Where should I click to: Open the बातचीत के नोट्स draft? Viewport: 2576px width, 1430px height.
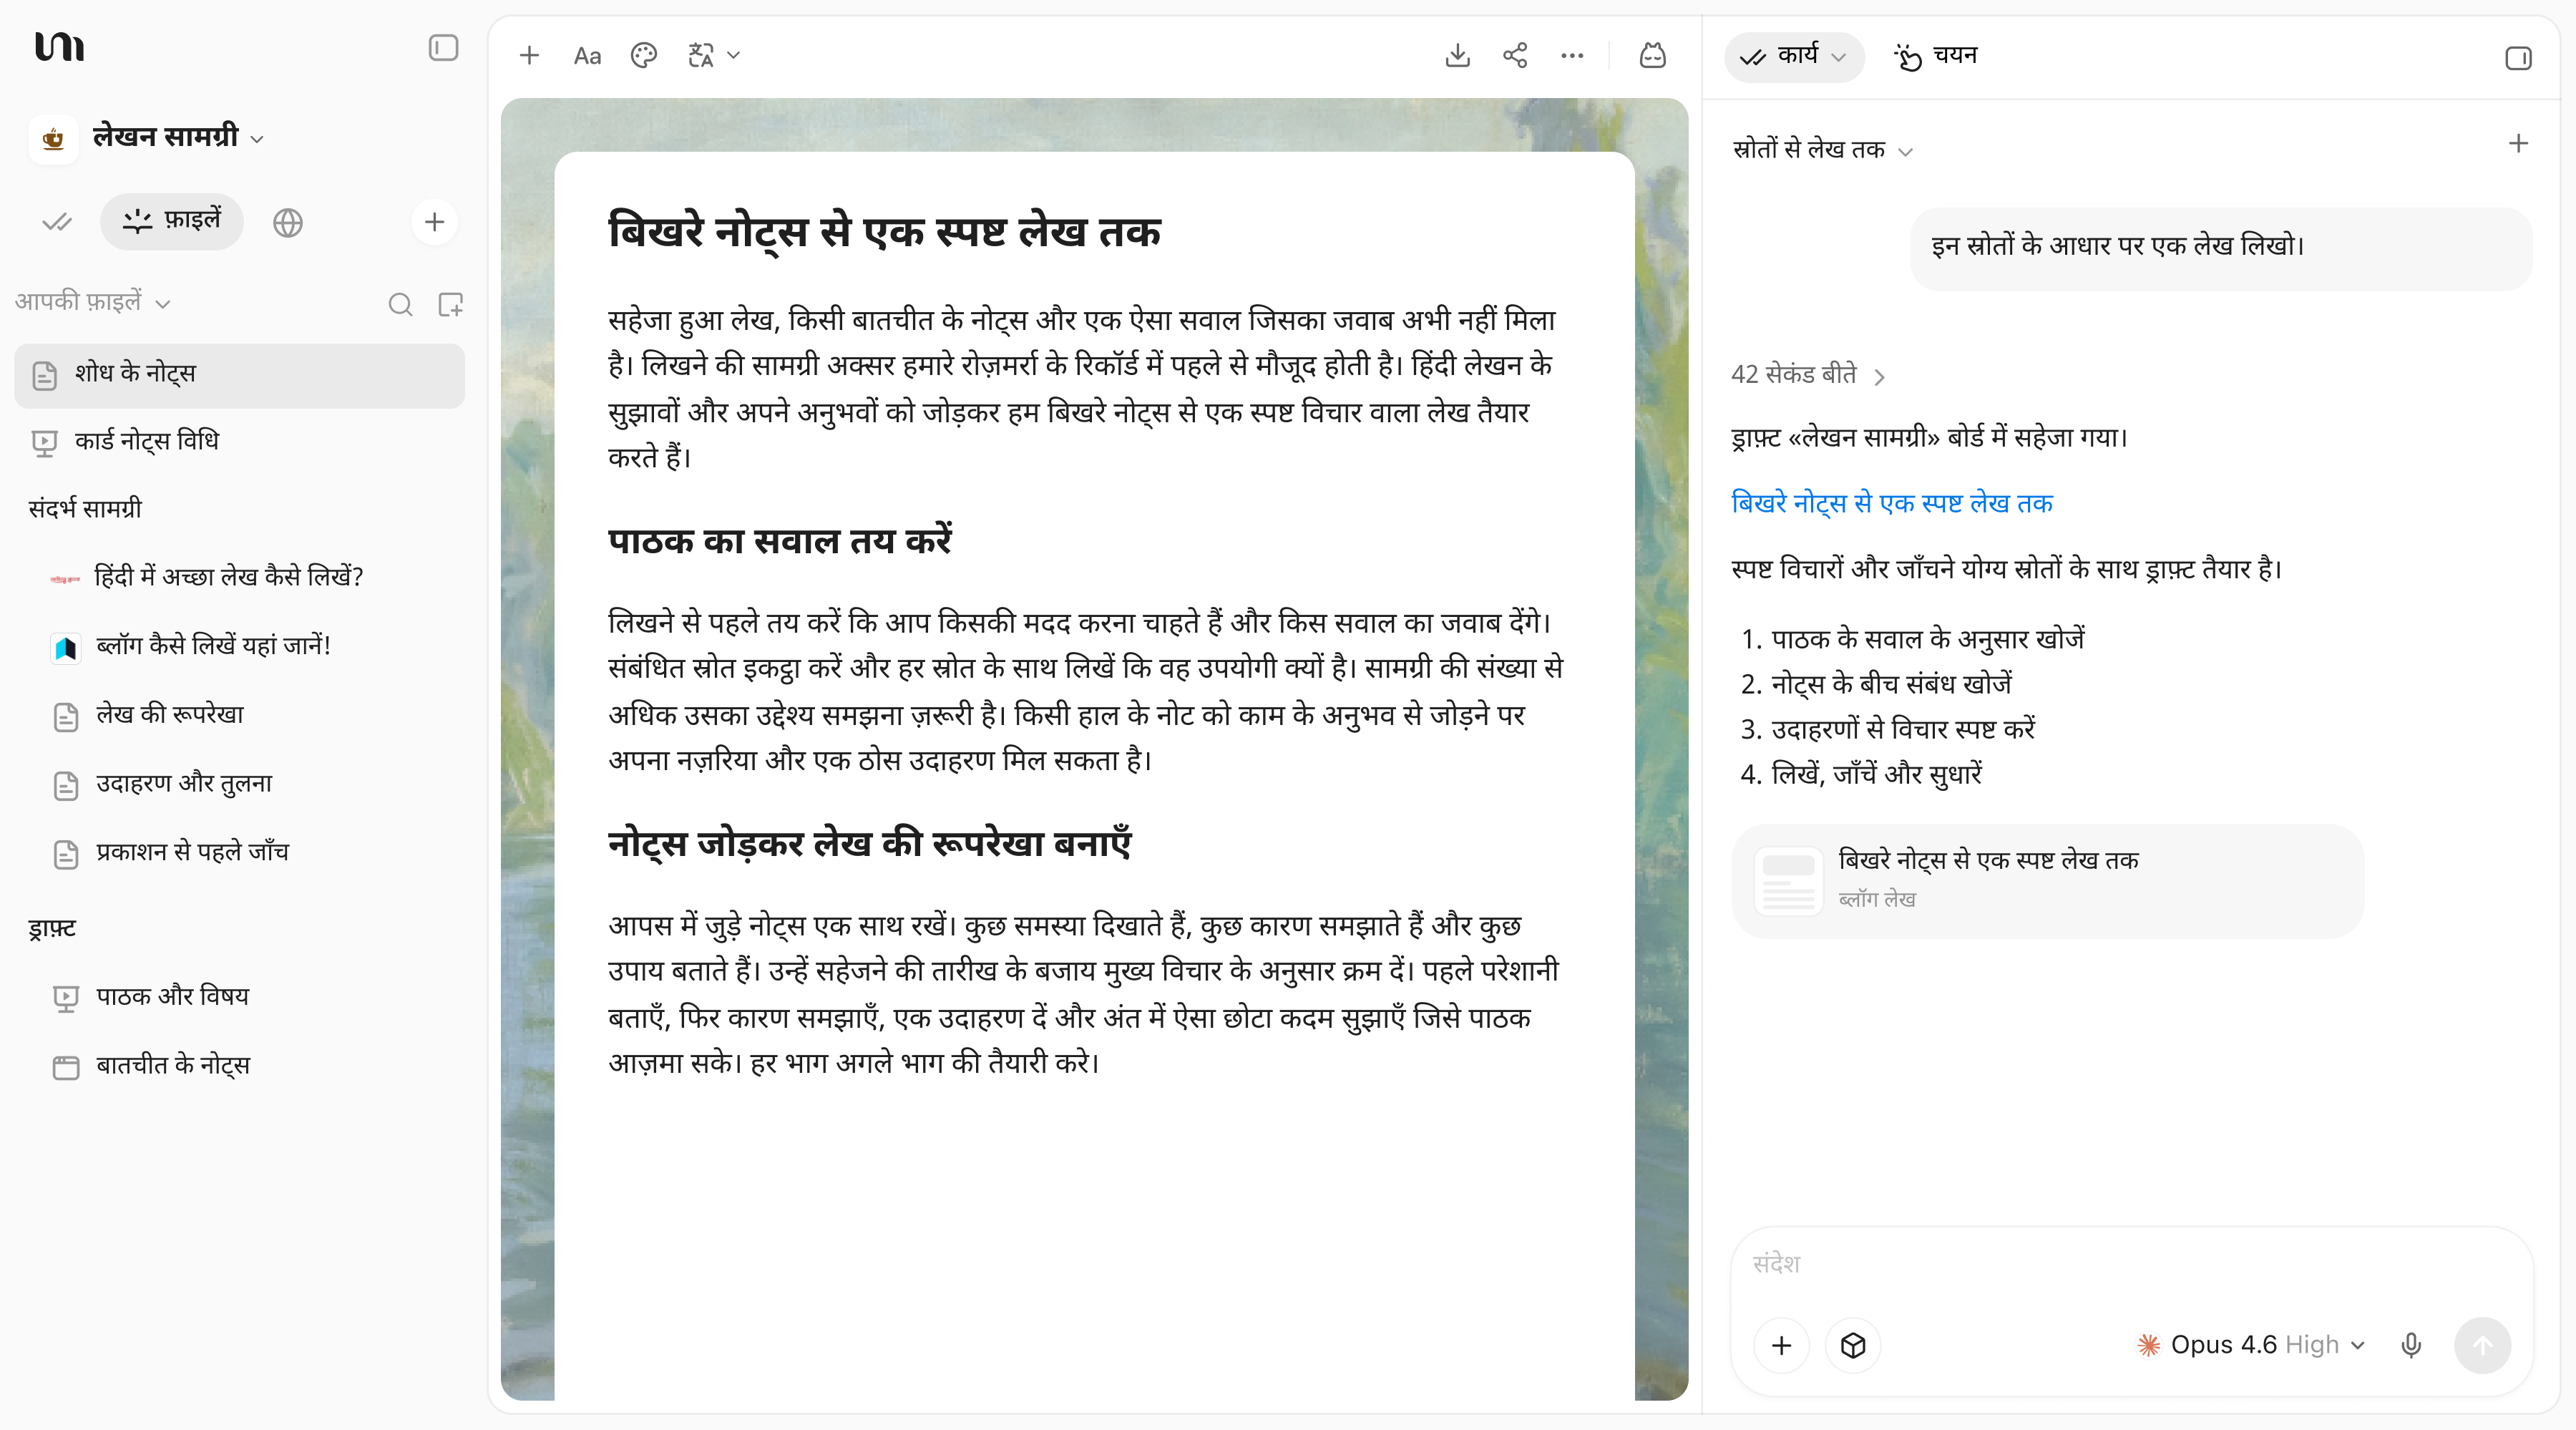(239, 1066)
